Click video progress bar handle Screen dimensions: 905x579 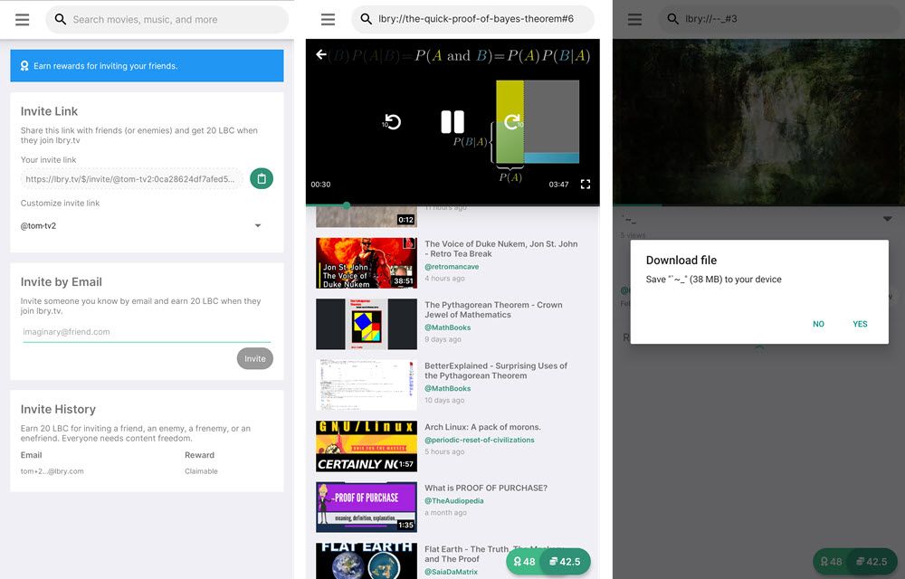coord(347,205)
